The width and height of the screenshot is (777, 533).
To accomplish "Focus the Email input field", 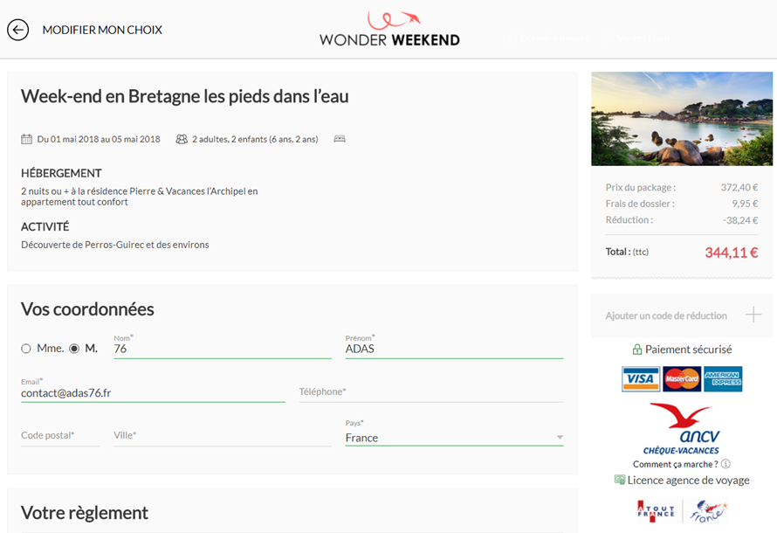I will pos(153,392).
